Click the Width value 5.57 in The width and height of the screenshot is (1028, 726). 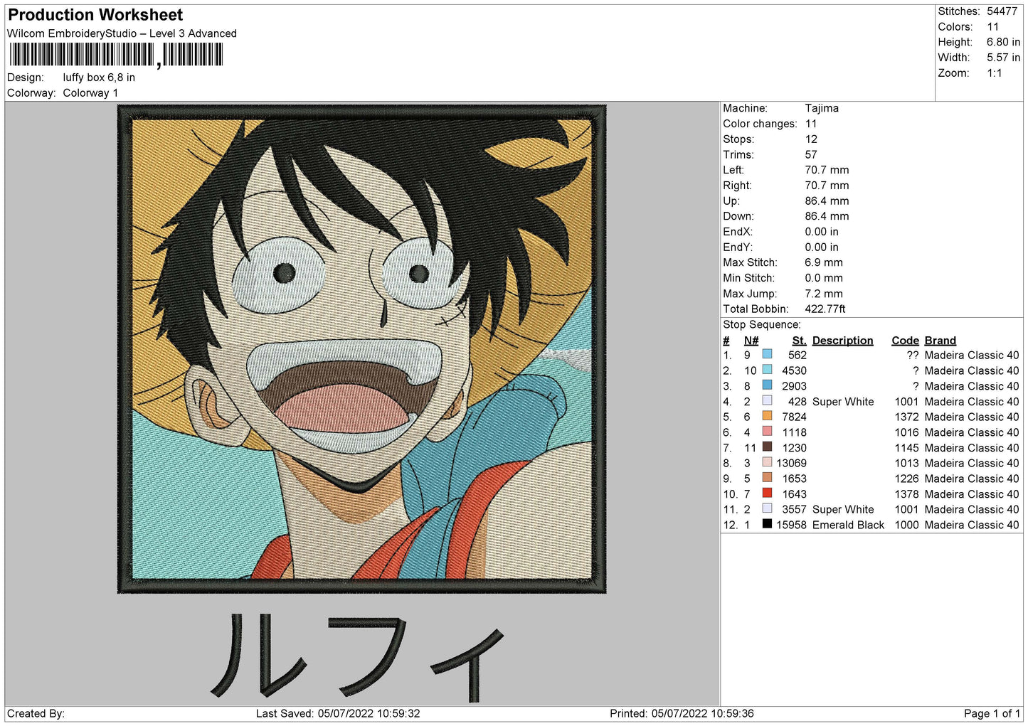pyautogui.click(x=1003, y=58)
